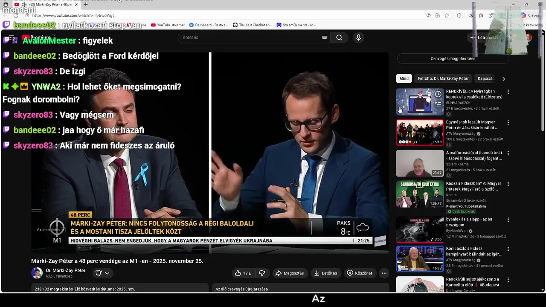Image resolution: width=546 pixels, height=307 pixels.
Task: Click the ByeAlexitVan channel name
Action: pyautogui.click(x=457, y=231)
